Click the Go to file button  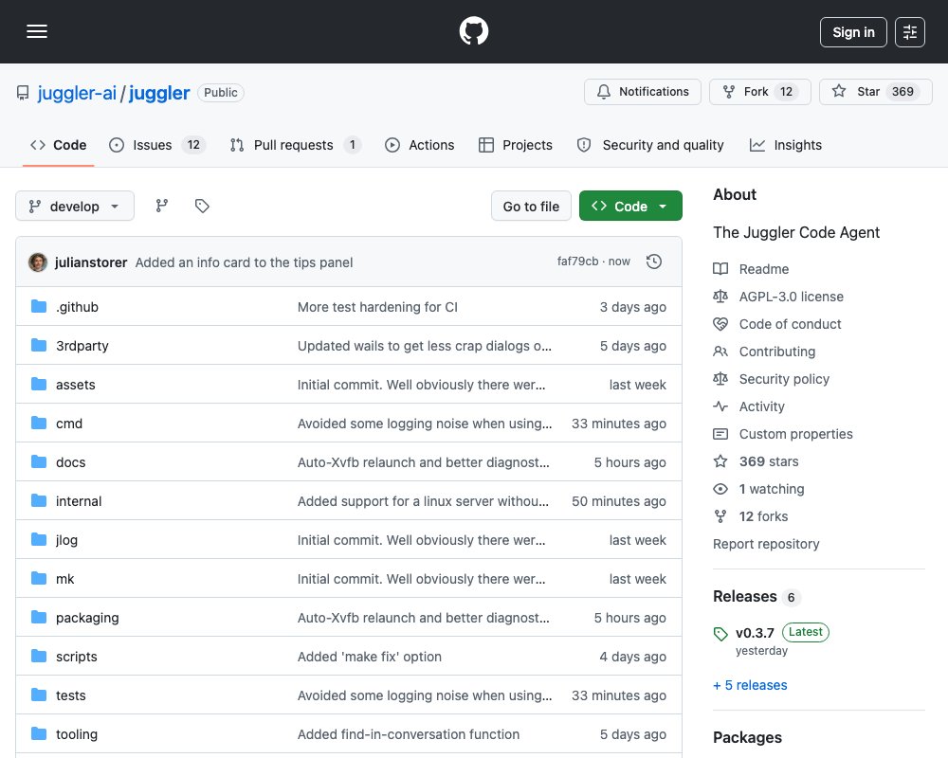coord(531,207)
